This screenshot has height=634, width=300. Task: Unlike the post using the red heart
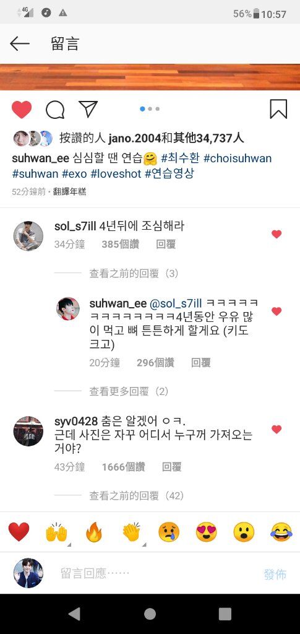(22, 109)
